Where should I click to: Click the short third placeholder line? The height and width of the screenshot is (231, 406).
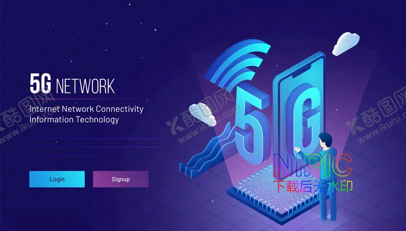pos(61,155)
